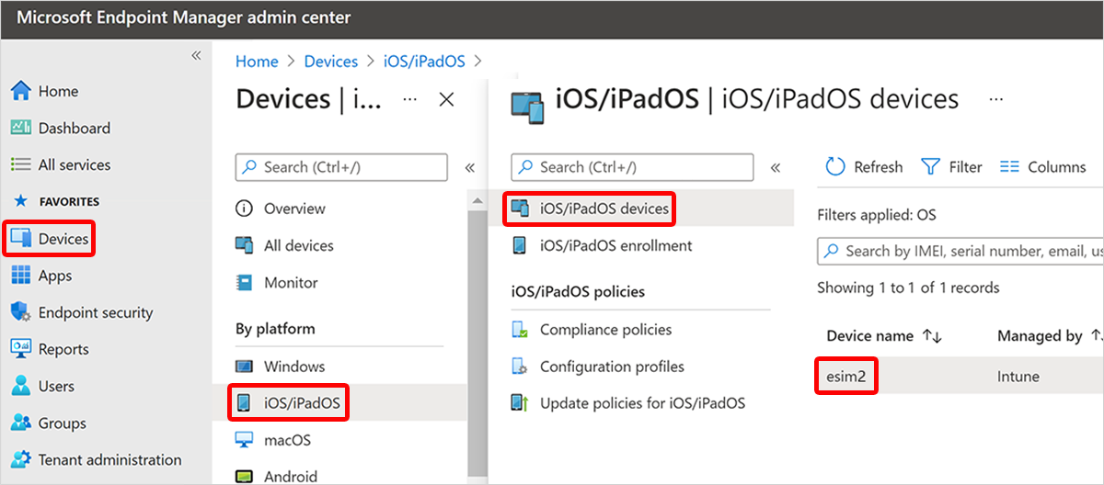
Task: Open the esim2 device entry
Action: [846, 376]
